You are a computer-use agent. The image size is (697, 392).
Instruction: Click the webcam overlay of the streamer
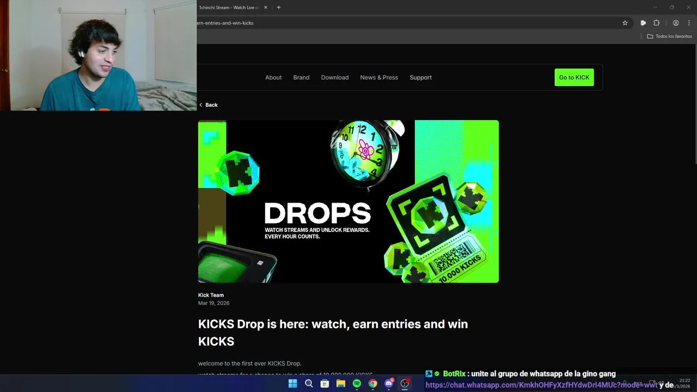(98, 56)
